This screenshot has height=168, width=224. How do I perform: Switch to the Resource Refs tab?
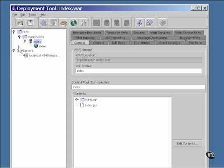point(117,33)
